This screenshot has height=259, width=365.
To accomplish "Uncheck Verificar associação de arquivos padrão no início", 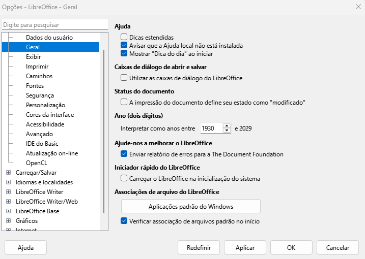I will click(x=124, y=221).
